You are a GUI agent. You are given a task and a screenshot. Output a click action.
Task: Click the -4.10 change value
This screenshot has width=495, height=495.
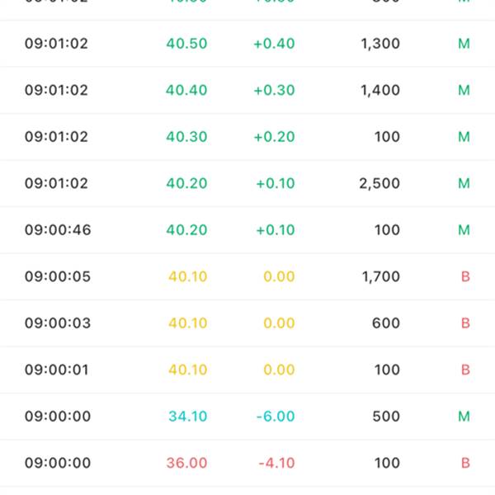pos(277,463)
